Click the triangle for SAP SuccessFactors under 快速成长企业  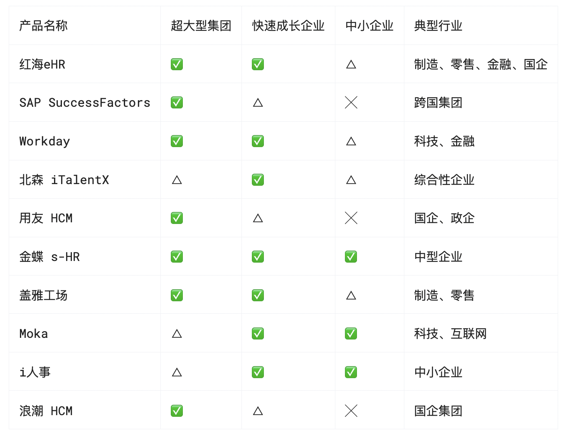pyautogui.click(x=258, y=103)
